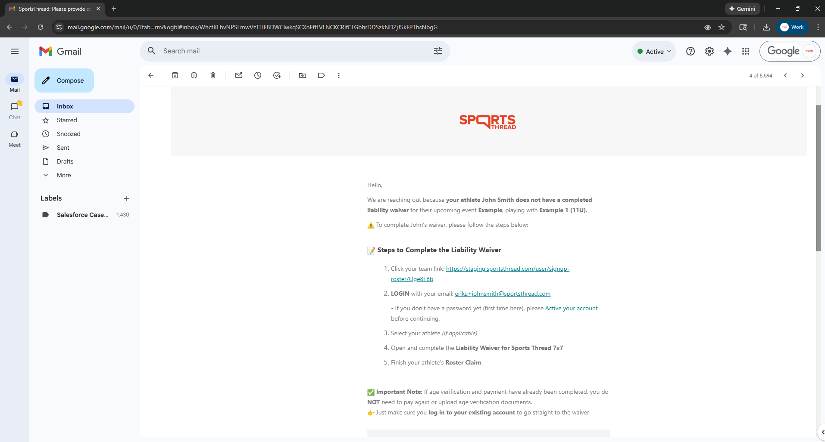Click the Sports Thread logo image

488,122
